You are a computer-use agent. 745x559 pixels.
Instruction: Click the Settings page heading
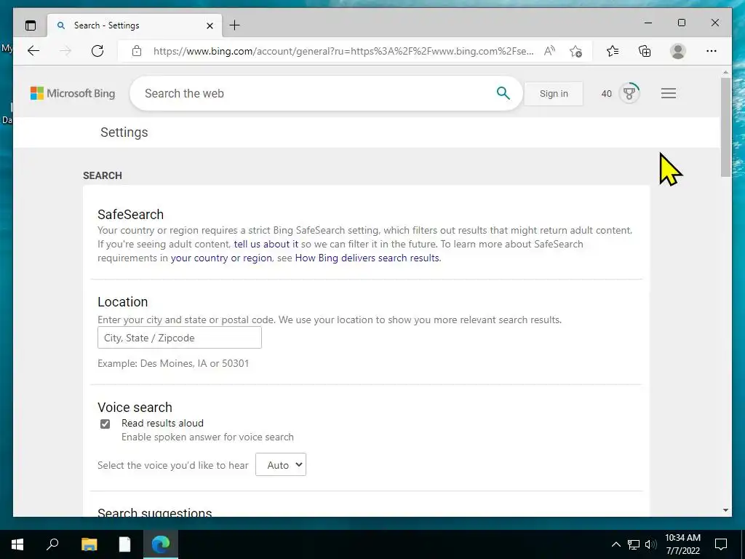[124, 132]
